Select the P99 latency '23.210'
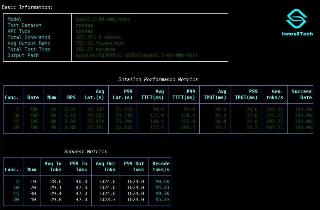 click(x=124, y=115)
